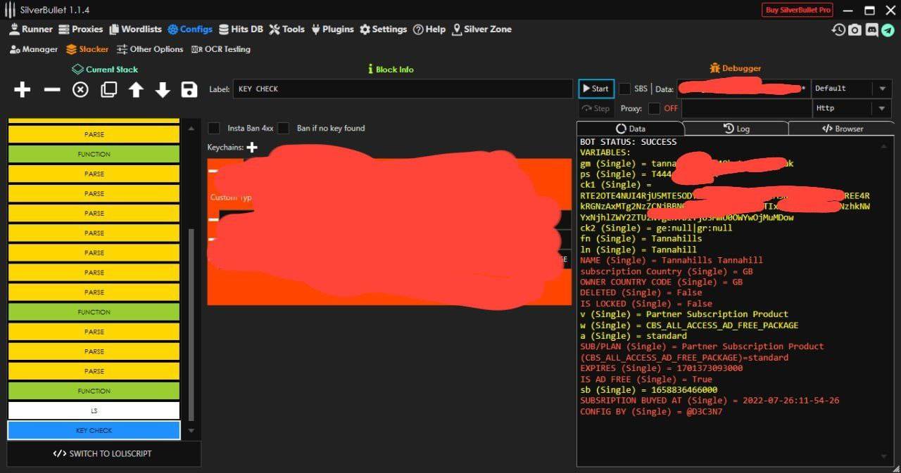The image size is (901, 473).
Task: Take a screenshot with the camera icon
Action: pyautogui.click(x=855, y=30)
